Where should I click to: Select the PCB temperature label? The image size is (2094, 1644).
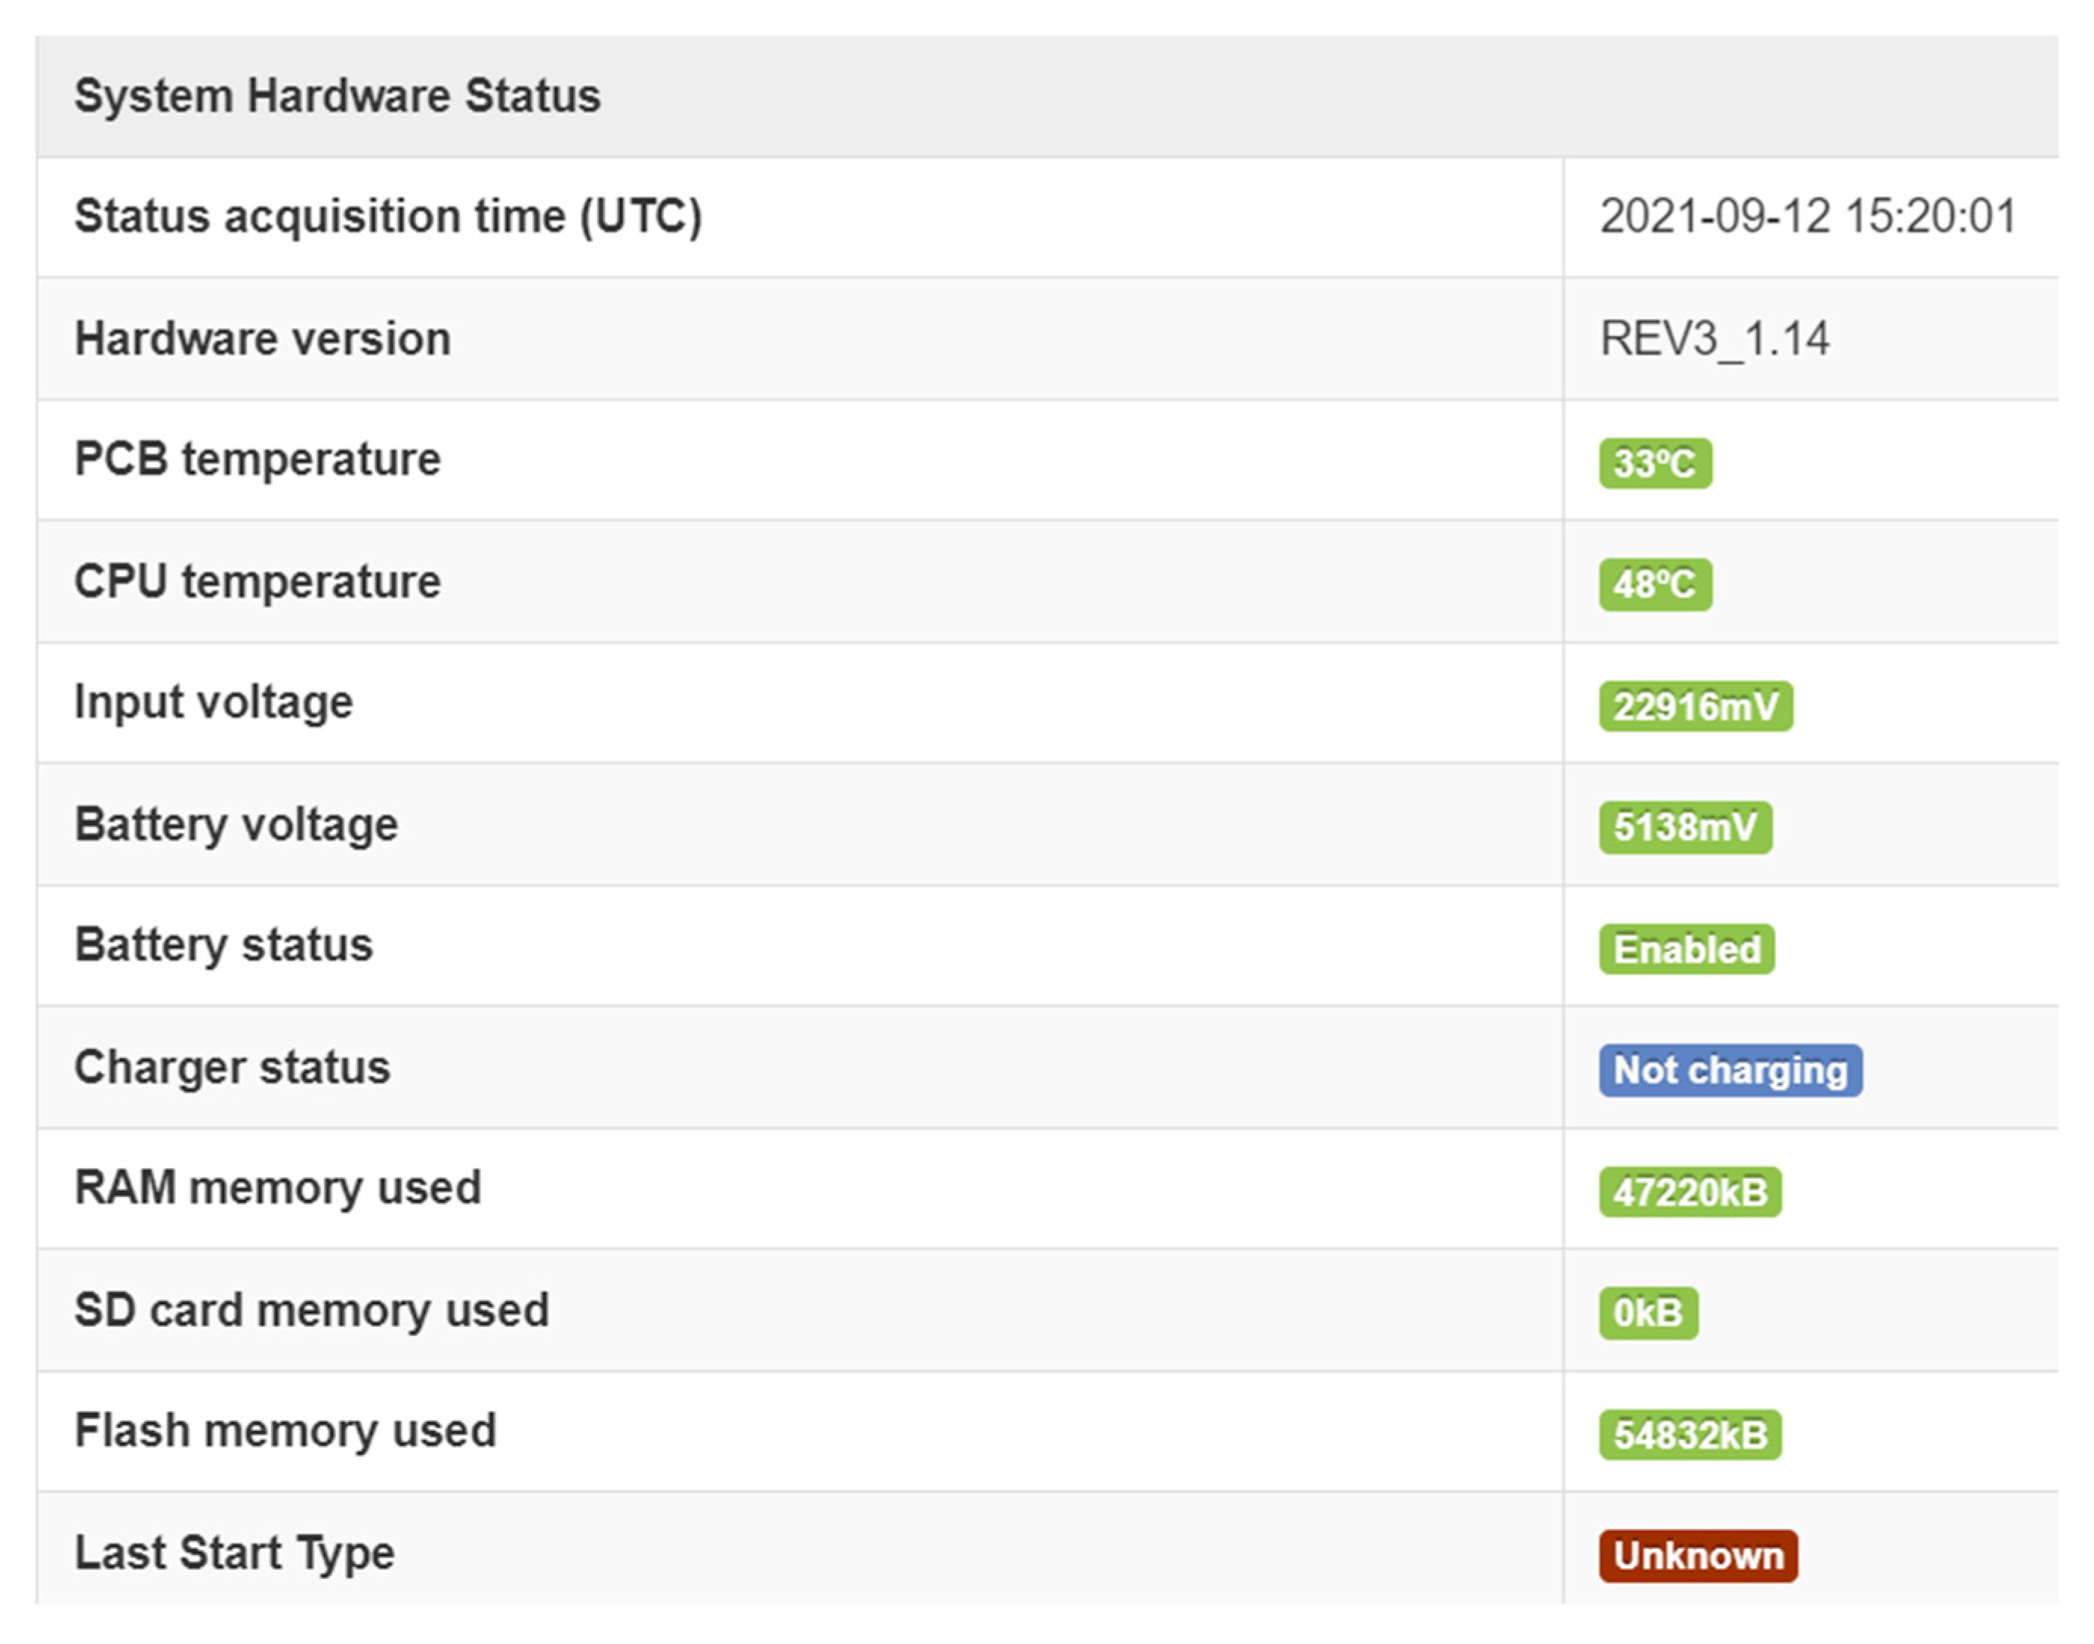[257, 459]
